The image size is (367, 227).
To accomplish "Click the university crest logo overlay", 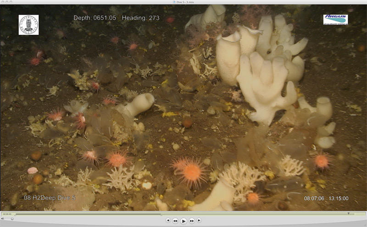I will (28, 24).
